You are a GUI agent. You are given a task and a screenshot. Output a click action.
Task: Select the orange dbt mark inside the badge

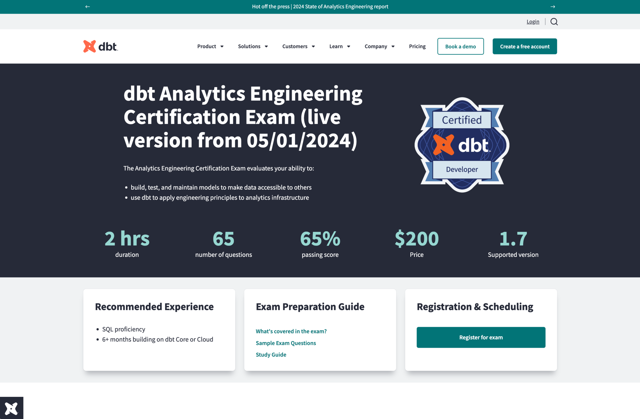(x=444, y=145)
